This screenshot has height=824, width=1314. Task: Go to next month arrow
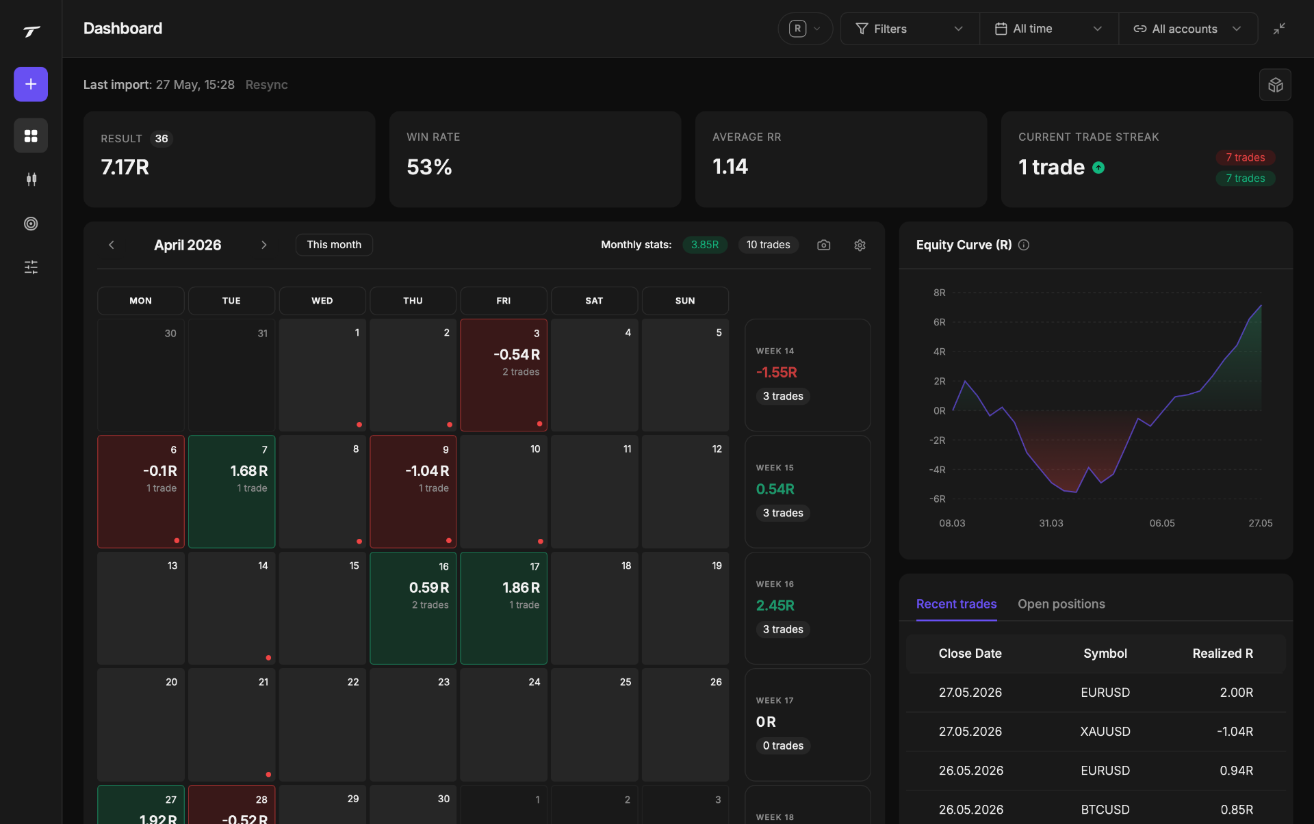(x=264, y=245)
